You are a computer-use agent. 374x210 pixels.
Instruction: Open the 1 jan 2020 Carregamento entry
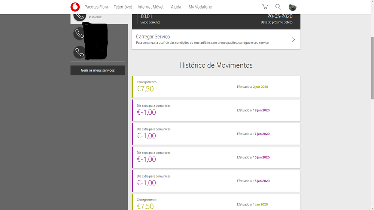[216, 202]
